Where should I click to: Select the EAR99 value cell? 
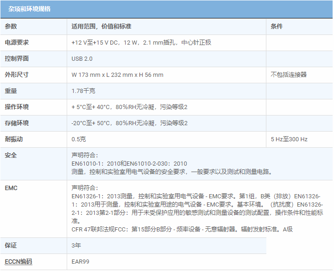pos(80,262)
